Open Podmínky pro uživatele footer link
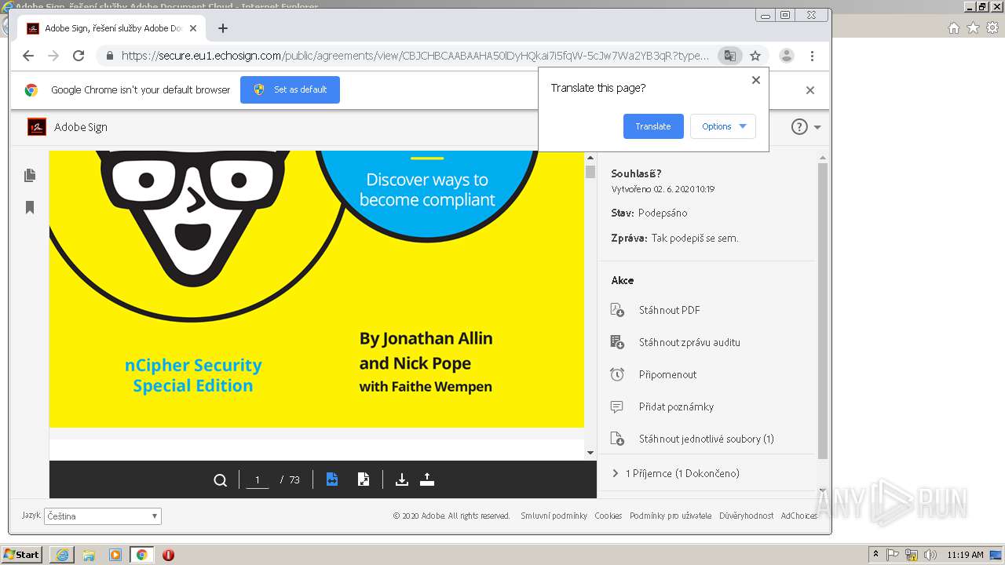This screenshot has height=565, width=1005. pos(671,516)
